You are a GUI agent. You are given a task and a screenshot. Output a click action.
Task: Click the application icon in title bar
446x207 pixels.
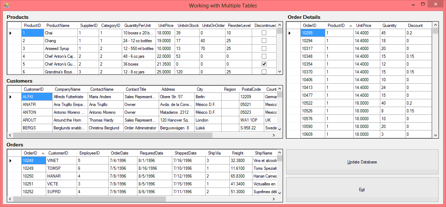pyautogui.click(x=6, y=5)
